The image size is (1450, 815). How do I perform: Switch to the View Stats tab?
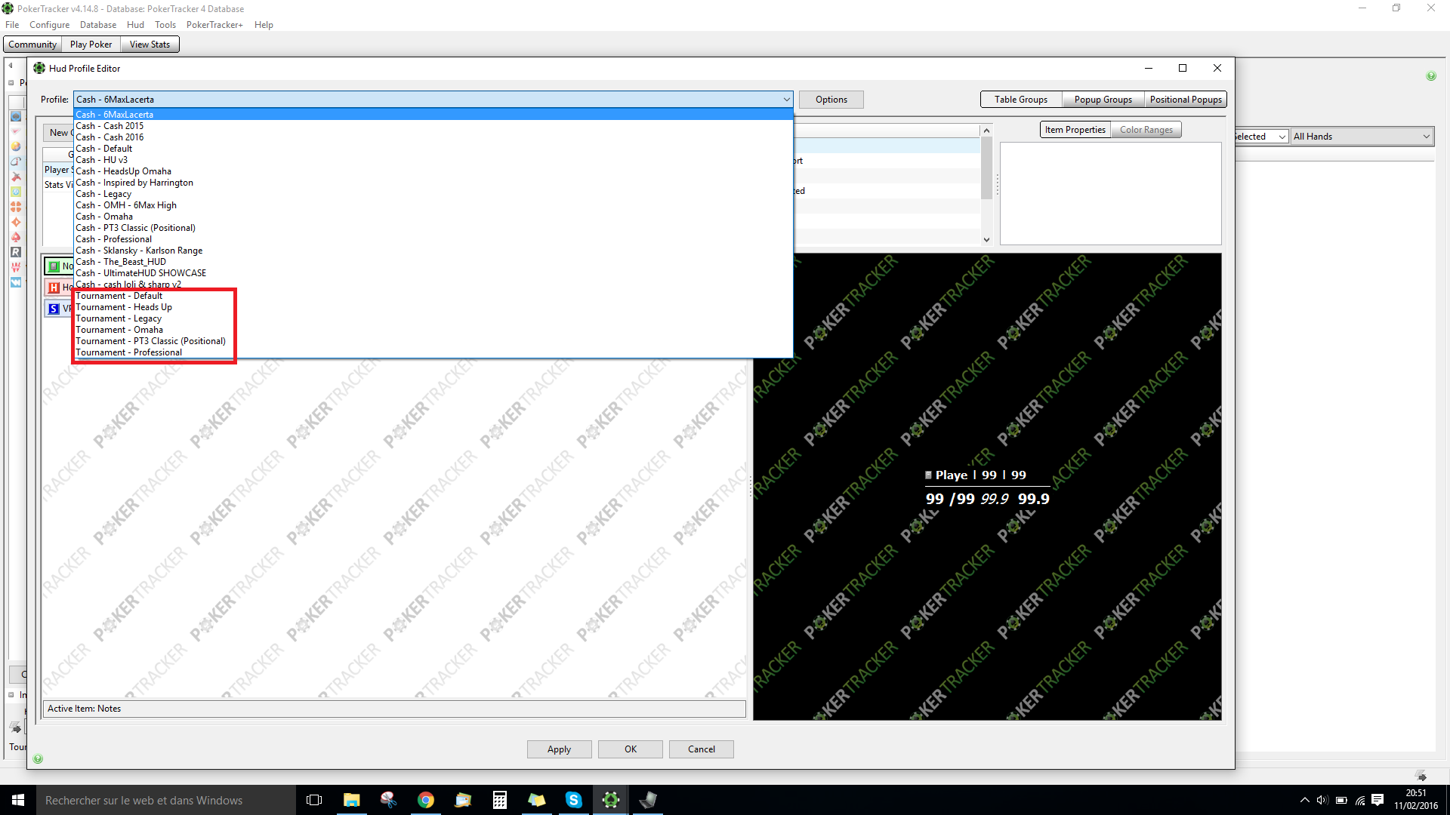point(150,45)
